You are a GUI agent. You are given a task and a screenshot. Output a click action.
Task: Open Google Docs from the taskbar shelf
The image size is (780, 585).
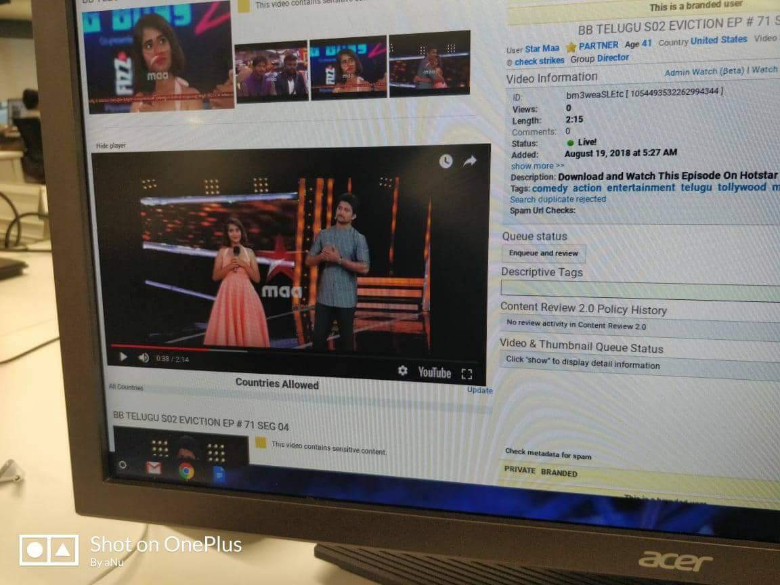click(x=219, y=475)
